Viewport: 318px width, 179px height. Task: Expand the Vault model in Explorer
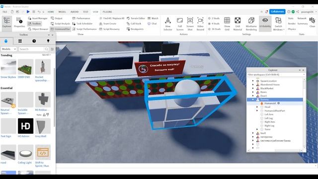(253, 133)
